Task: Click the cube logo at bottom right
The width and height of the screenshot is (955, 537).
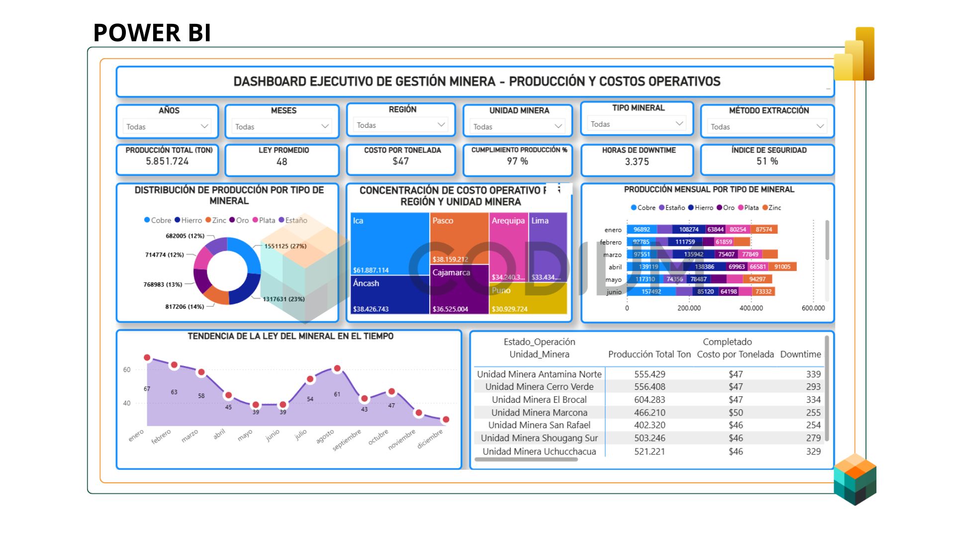Action: pos(855,479)
